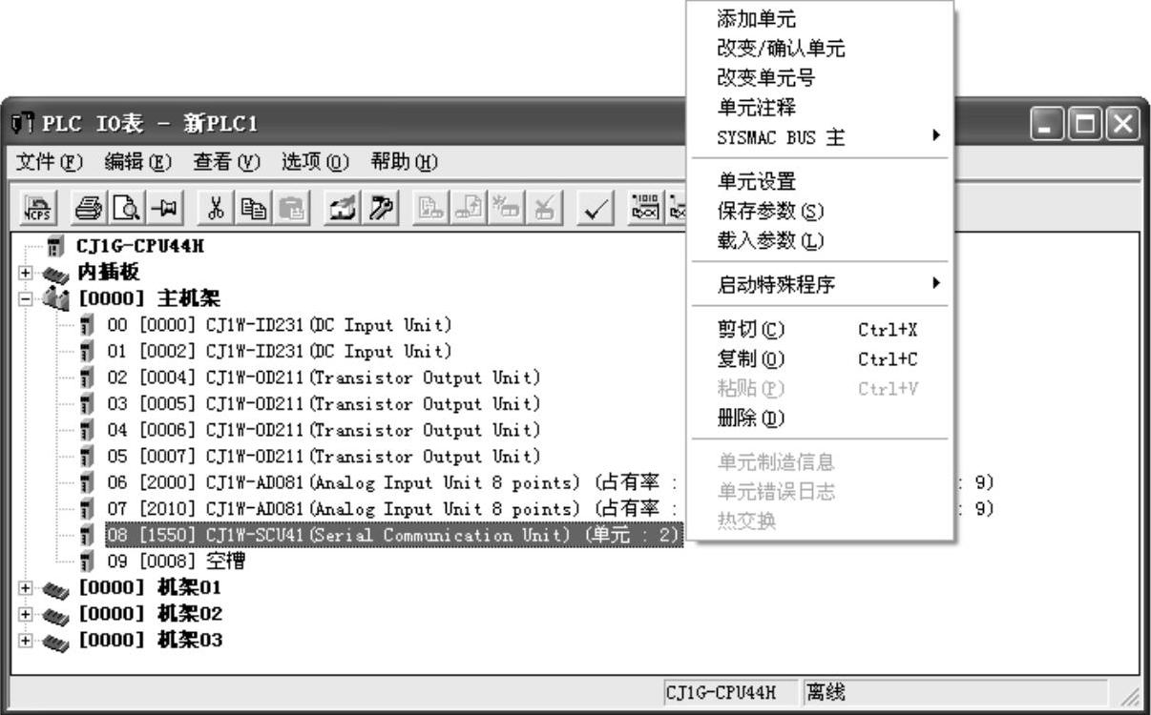Image resolution: width=1151 pixels, height=715 pixels.
Task: Choose 剪切(C) in the context menu
Action: click(x=821, y=330)
